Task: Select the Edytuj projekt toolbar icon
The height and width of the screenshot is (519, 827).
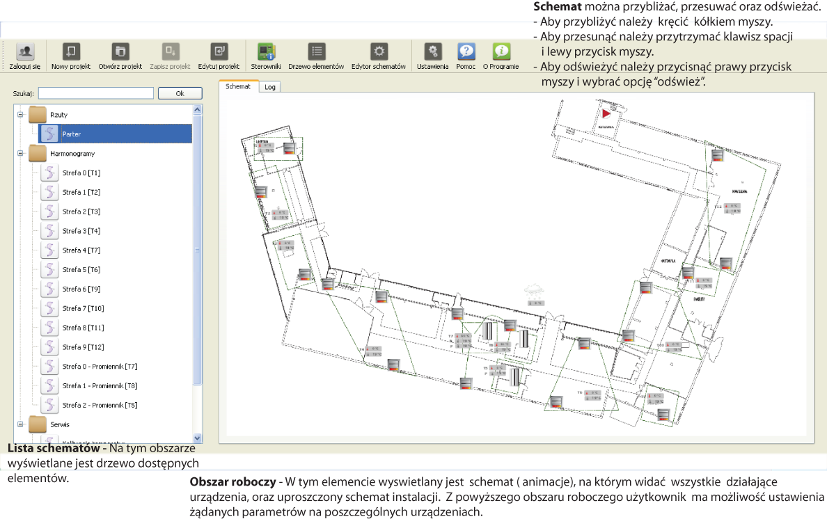Action: pos(219,51)
